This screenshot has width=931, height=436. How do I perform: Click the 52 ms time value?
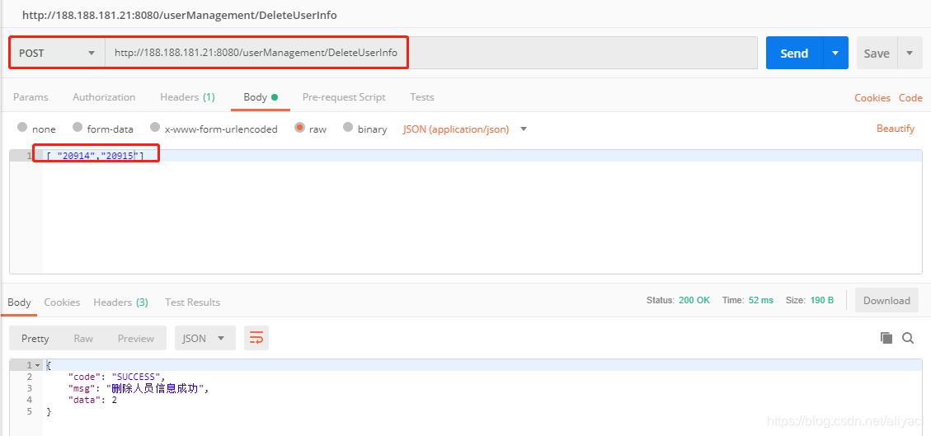pos(760,300)
